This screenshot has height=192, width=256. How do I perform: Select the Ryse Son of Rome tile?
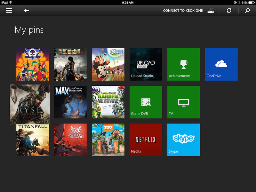click(30, 104)
